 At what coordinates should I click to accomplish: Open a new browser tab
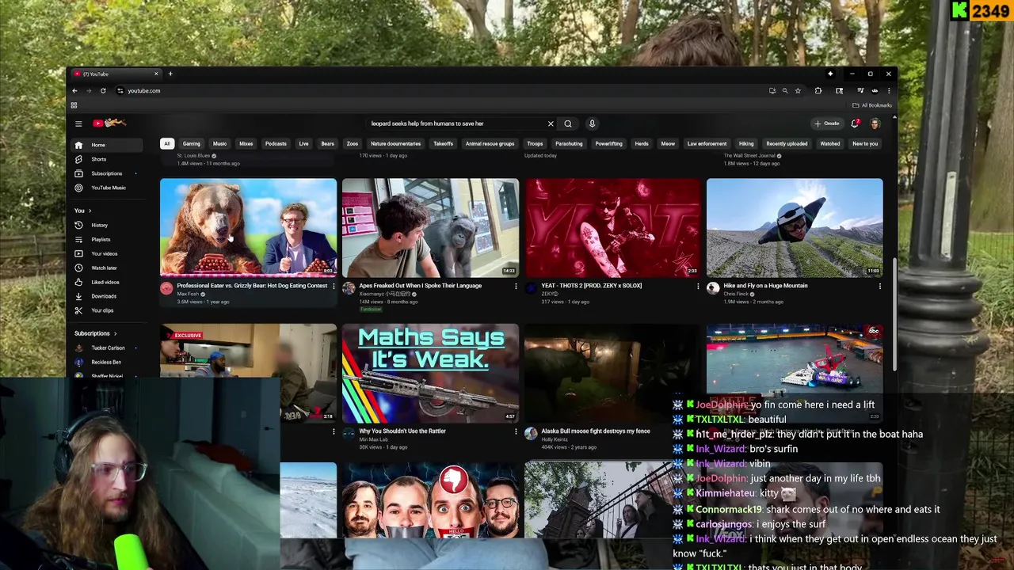170,74
